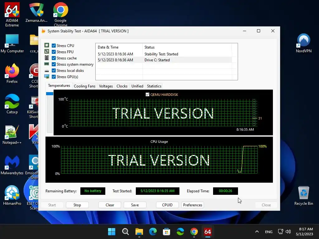Open volume control in system tray

tap(288, 232)
